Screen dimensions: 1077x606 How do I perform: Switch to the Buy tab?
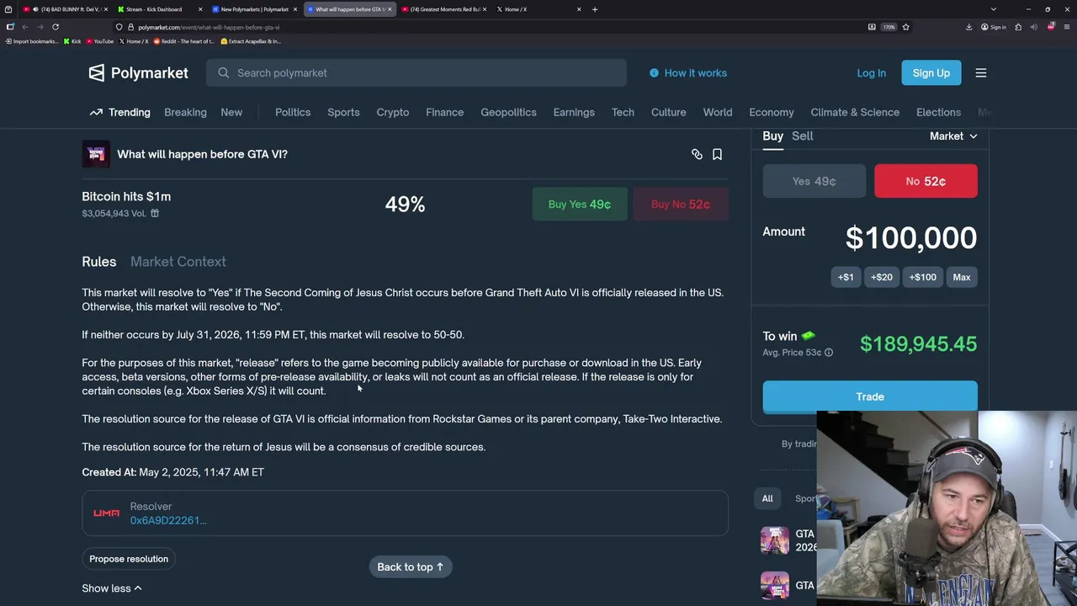click(x=772, y=136)
